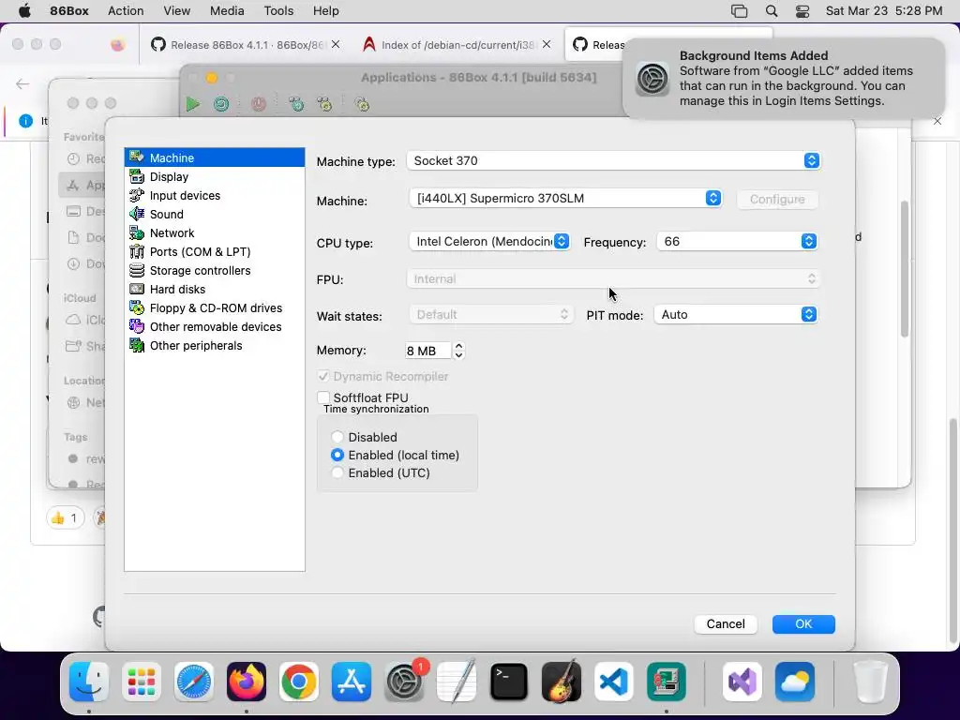960x720 pixels.
Task: Open the Help menu
Action: click(x=325, y=10)
